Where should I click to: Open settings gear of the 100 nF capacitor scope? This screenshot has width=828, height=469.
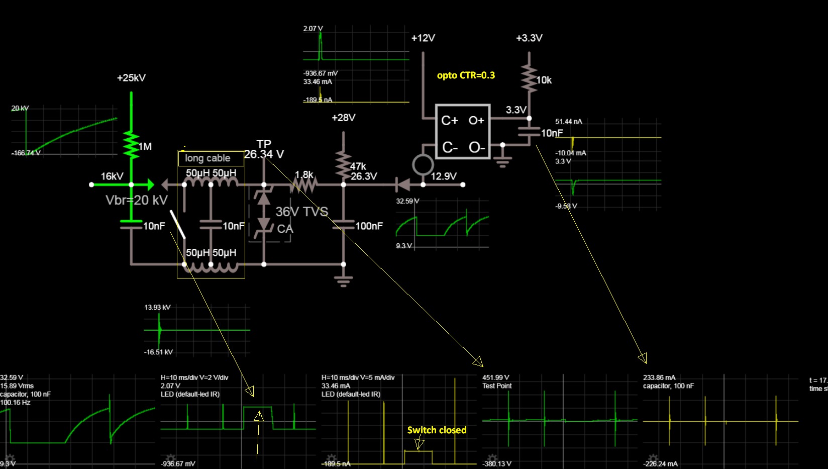pyautogui.click(x=10, y=459)
